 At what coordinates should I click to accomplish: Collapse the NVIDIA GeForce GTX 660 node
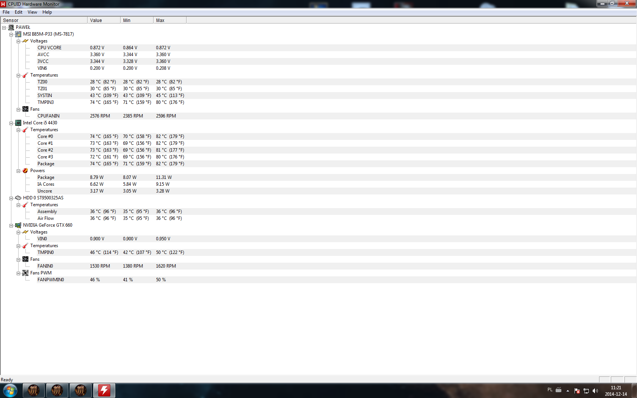11,226
